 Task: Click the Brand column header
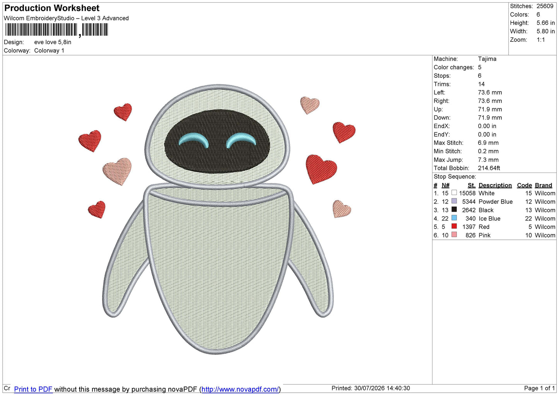point(543,185)
